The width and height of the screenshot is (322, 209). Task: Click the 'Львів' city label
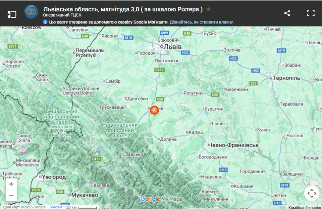pos(172,47)
